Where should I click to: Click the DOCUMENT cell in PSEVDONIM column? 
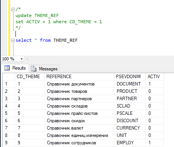(x=130, y=84)
